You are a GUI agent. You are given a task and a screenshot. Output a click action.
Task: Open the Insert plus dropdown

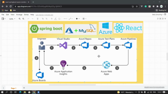coord(78,19)
